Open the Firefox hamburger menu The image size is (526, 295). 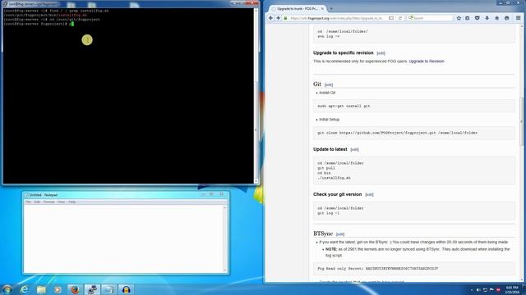(519, 18)
